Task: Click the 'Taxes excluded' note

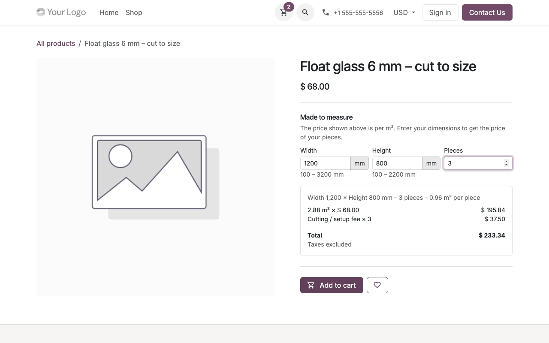Action: click(x=329, y=244)
